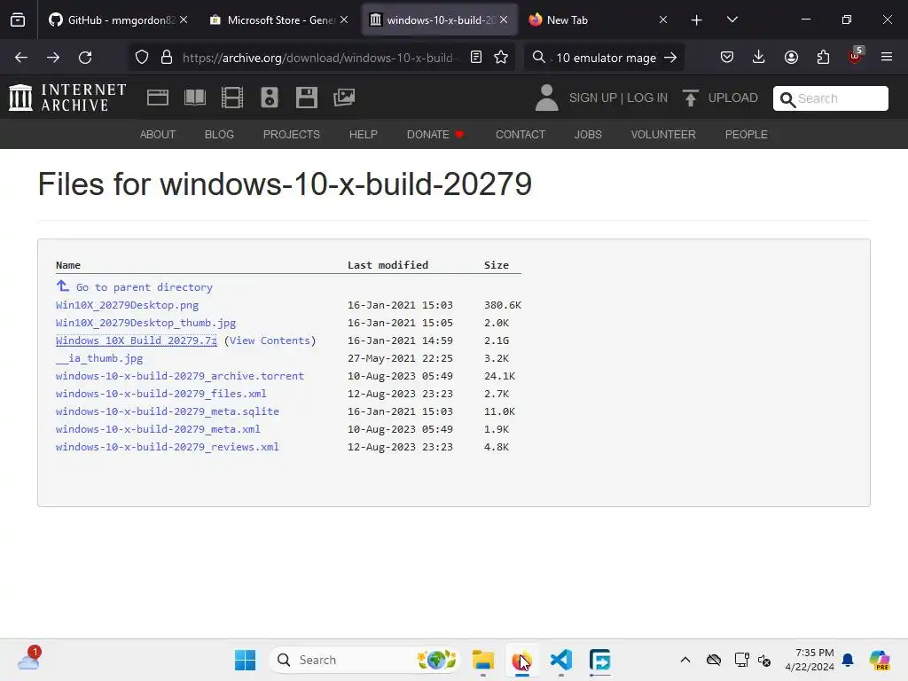Open Firefox downloads panel
Viewport: 908px width, 681px height.
click(x=759, y=57)
